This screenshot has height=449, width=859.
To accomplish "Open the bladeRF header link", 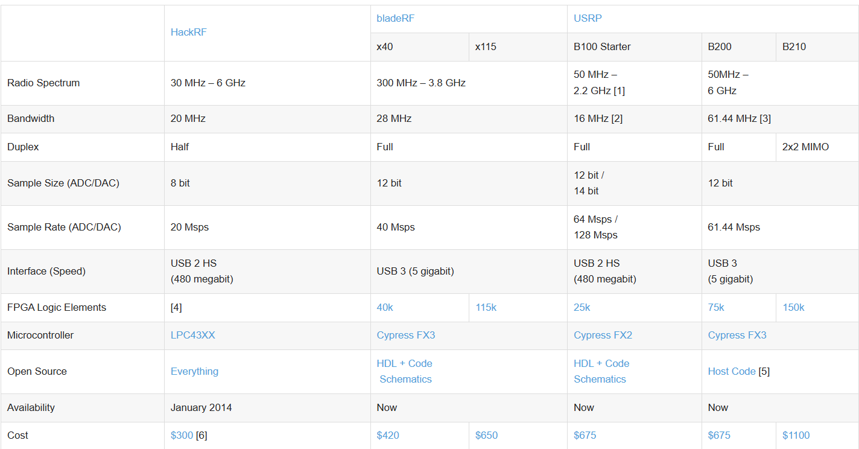I will (396, 19).
